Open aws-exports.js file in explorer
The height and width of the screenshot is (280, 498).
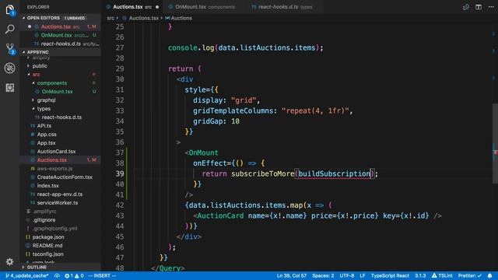point(54,169)
